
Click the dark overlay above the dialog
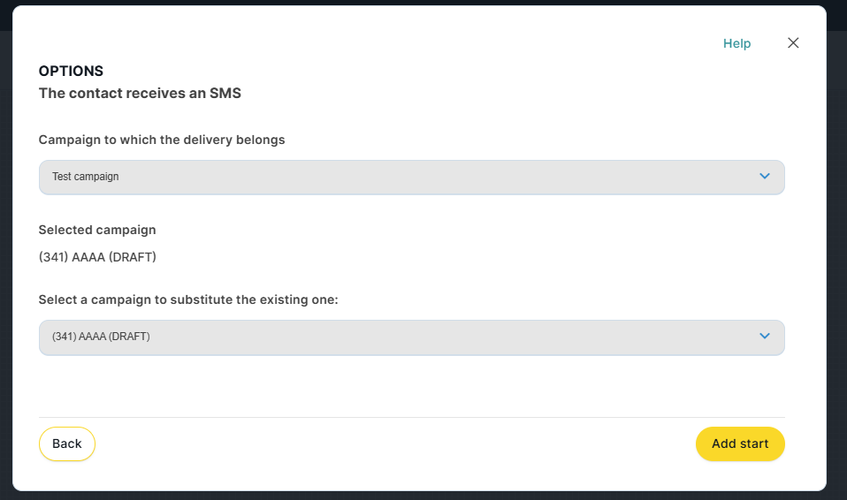click(x=423, y=2)
